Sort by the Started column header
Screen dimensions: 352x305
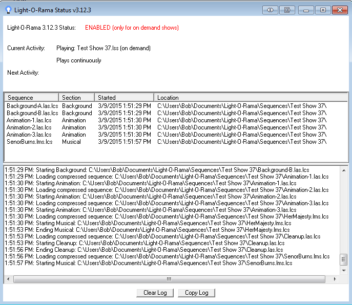click(x=125, y=98)
